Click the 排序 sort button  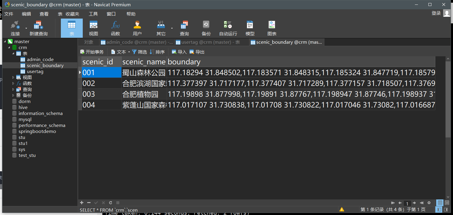pos(157,52)
